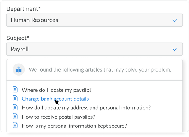Click the 'Payroll' value in the Subject field
Screen dimensions: 189x137
click(x=20, y=49)
